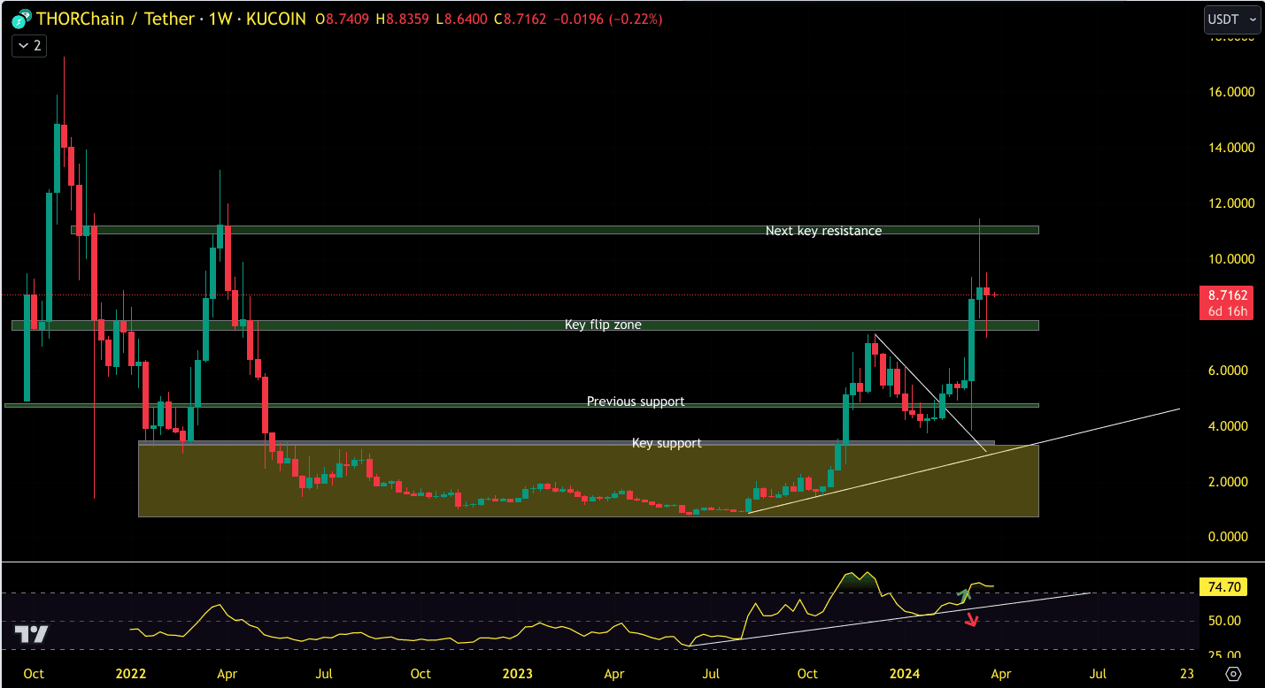Click the 1W interval label
1265x688 pixels.
[220, 18]
